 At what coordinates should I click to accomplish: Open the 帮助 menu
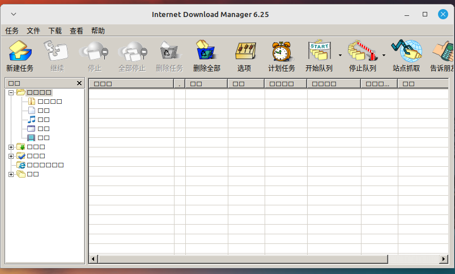click(98, 31)
